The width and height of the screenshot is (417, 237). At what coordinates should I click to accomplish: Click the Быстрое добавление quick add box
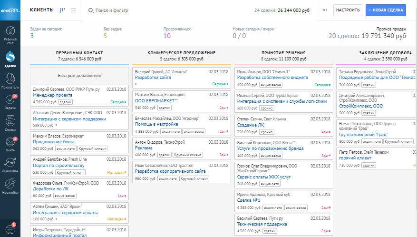pyautogui.click(x=79, y=75)
